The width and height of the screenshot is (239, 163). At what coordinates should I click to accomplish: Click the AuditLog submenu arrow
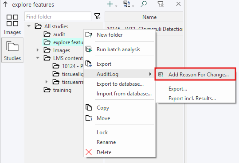[150, 74]
